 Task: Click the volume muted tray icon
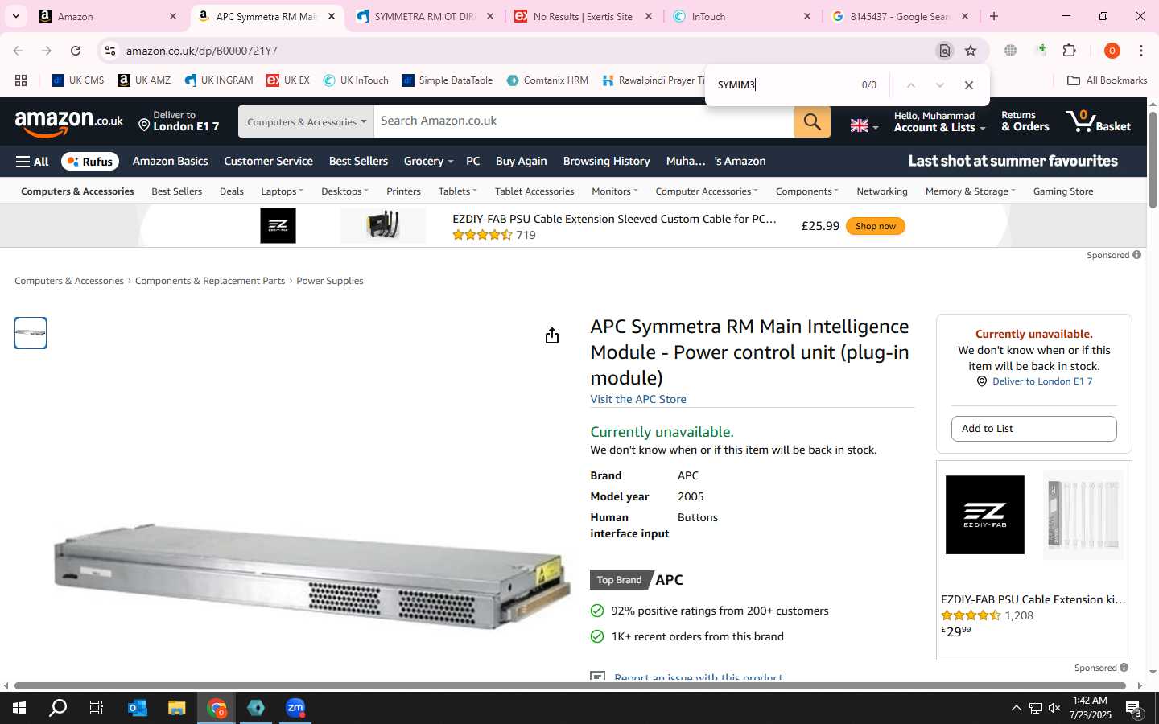[1054, 708]
